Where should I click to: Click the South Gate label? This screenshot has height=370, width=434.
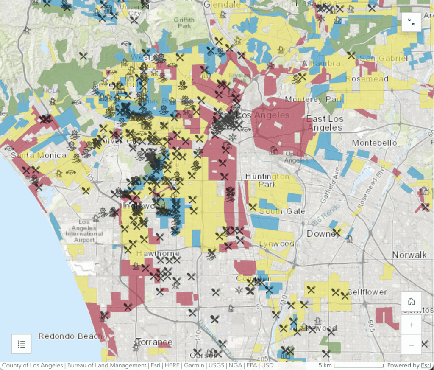click(282, 211)
